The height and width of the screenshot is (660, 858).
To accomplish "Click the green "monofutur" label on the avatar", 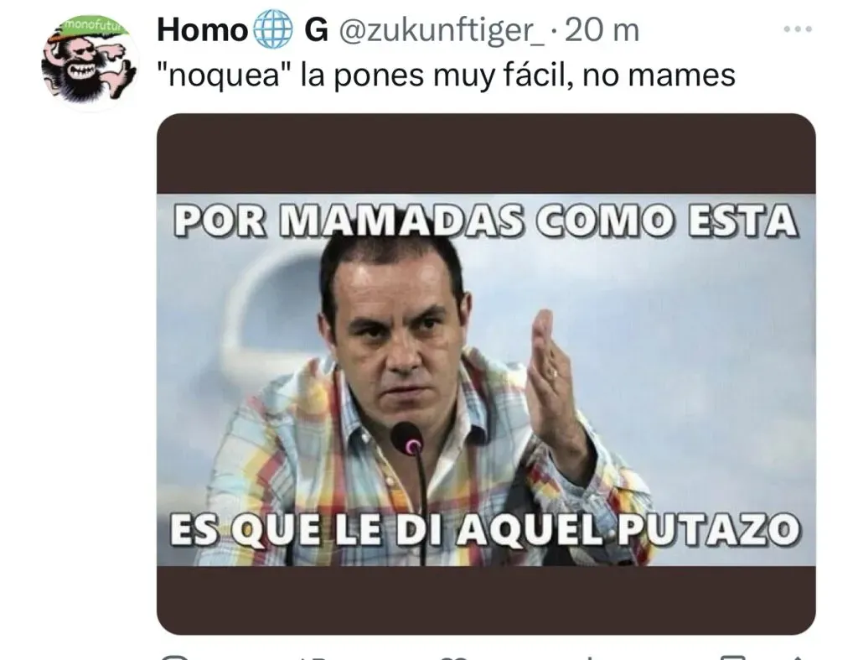I will pos(94,26).
